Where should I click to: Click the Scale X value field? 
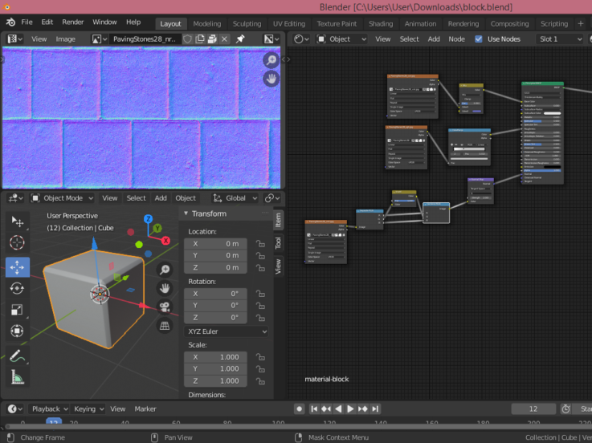(215, 357)
